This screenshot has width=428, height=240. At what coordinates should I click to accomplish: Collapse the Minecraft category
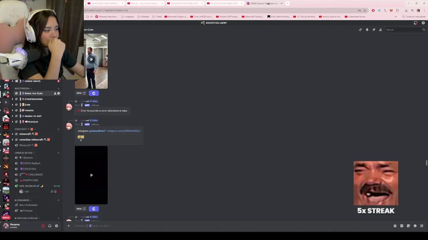click(x=25, y=129)
